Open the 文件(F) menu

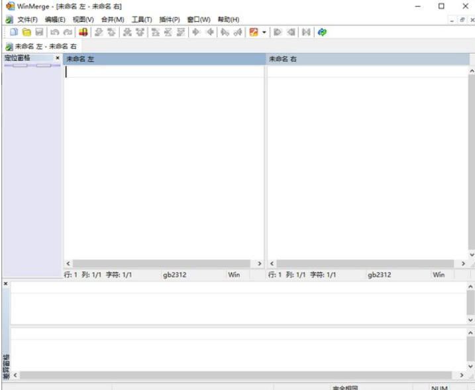(26, 19)
